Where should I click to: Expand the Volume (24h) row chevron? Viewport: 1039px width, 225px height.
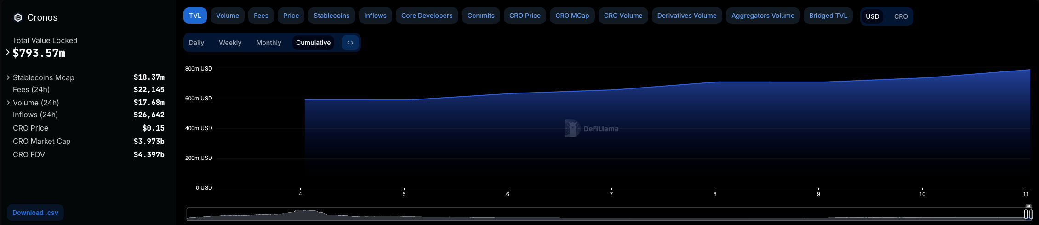pyautogui.click(x=8, y=103)
